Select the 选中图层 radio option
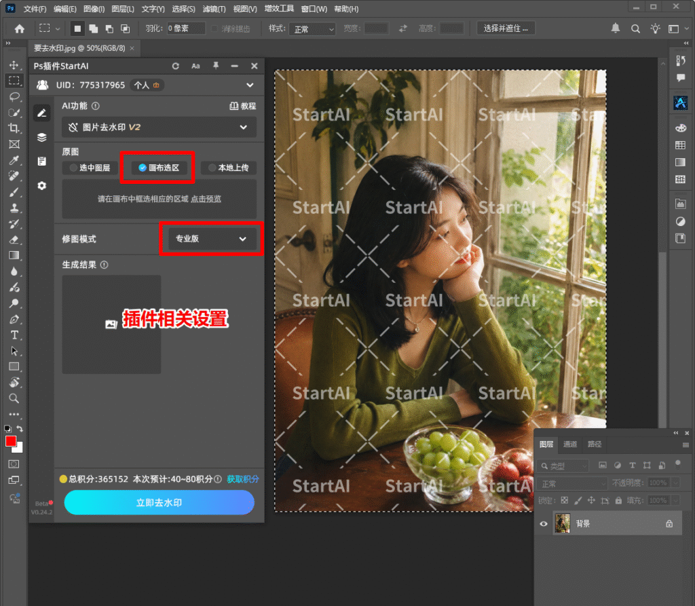 click(x=90, y=168)
